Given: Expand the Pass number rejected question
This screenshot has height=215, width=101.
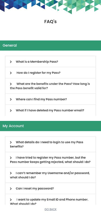Looking at the screenshot, I should (50, 160).
